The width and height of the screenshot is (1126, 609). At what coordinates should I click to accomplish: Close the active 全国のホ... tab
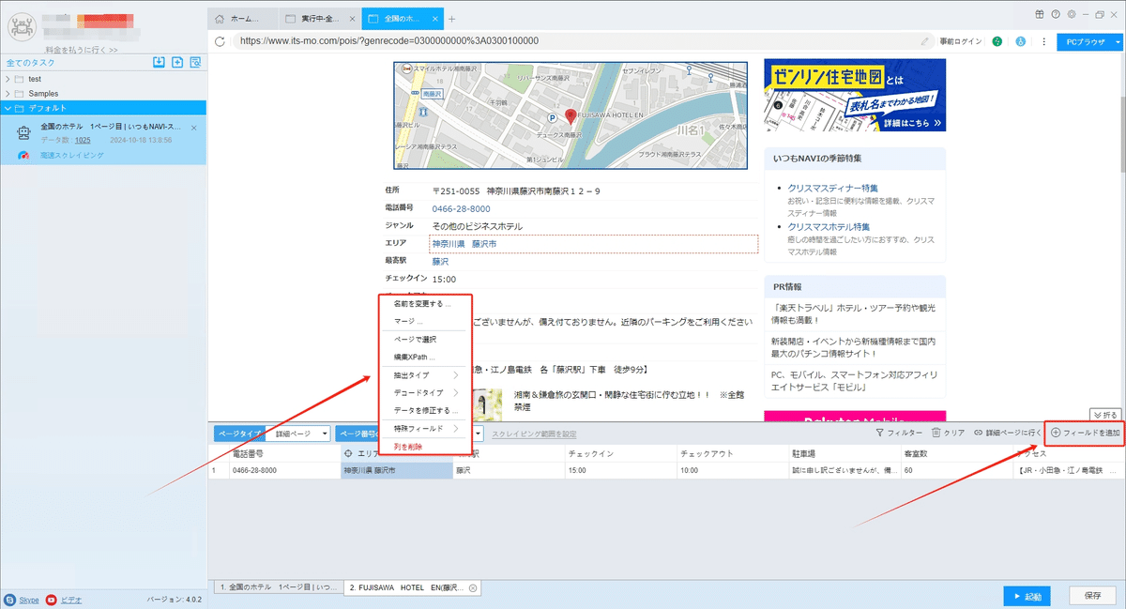pyautogui.click(x=434, y=18)
